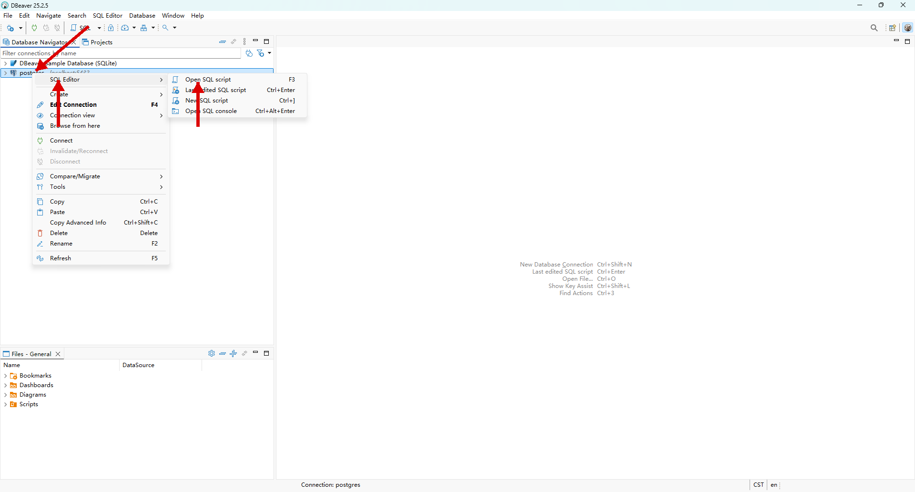Click the transaction lock toolbar icon
915x492 pixels.
pos(111,28)
